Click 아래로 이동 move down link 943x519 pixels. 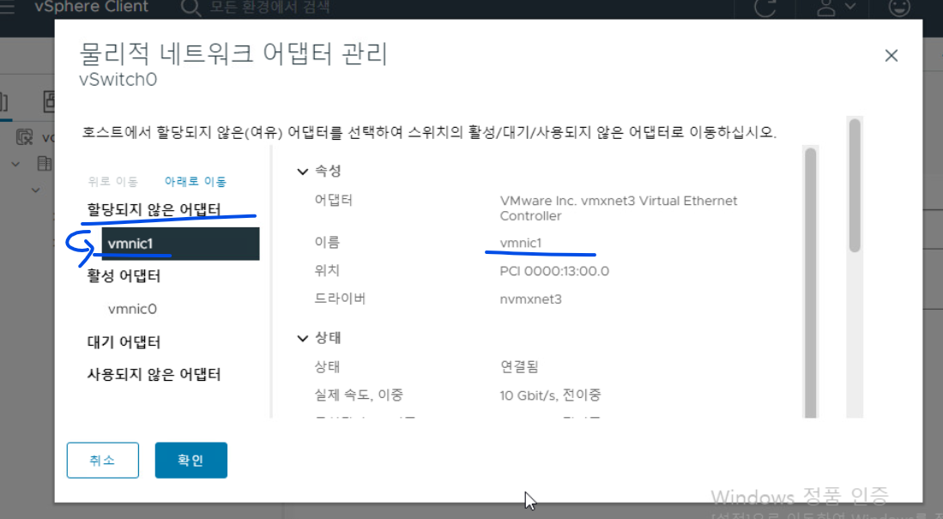(196, 182)
